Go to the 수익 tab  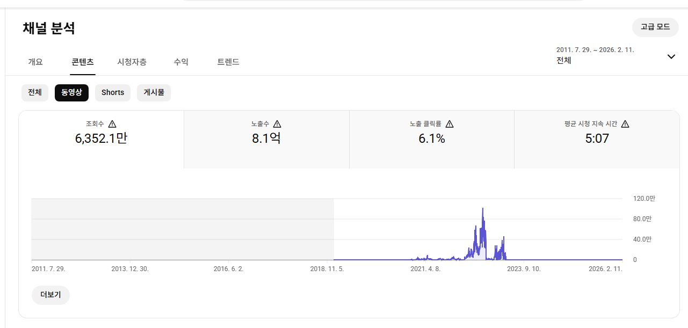[x=181, y=62]
